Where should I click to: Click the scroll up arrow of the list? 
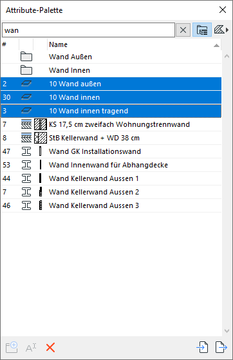(227, 56)
